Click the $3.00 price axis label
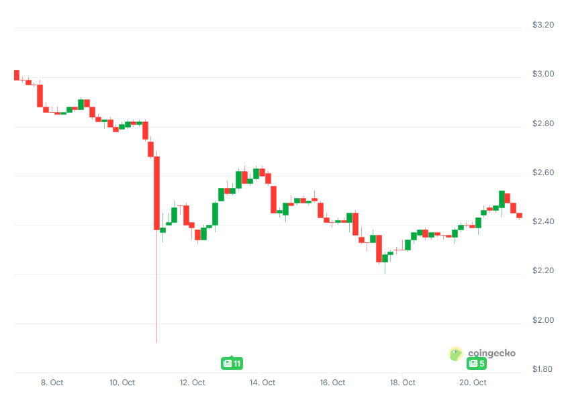The height and width of the screenshot is (398, 568). click(542, 74)
